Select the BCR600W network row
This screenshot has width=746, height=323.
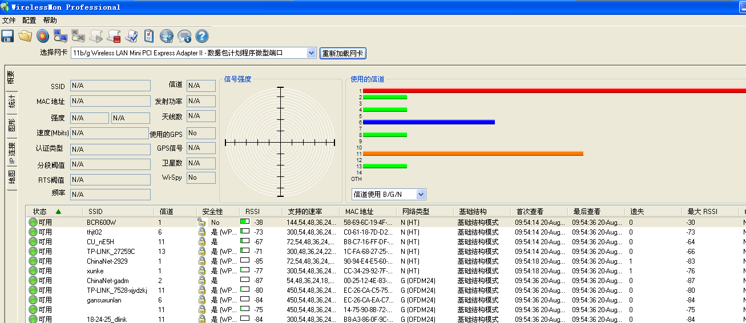pos(386,223)
